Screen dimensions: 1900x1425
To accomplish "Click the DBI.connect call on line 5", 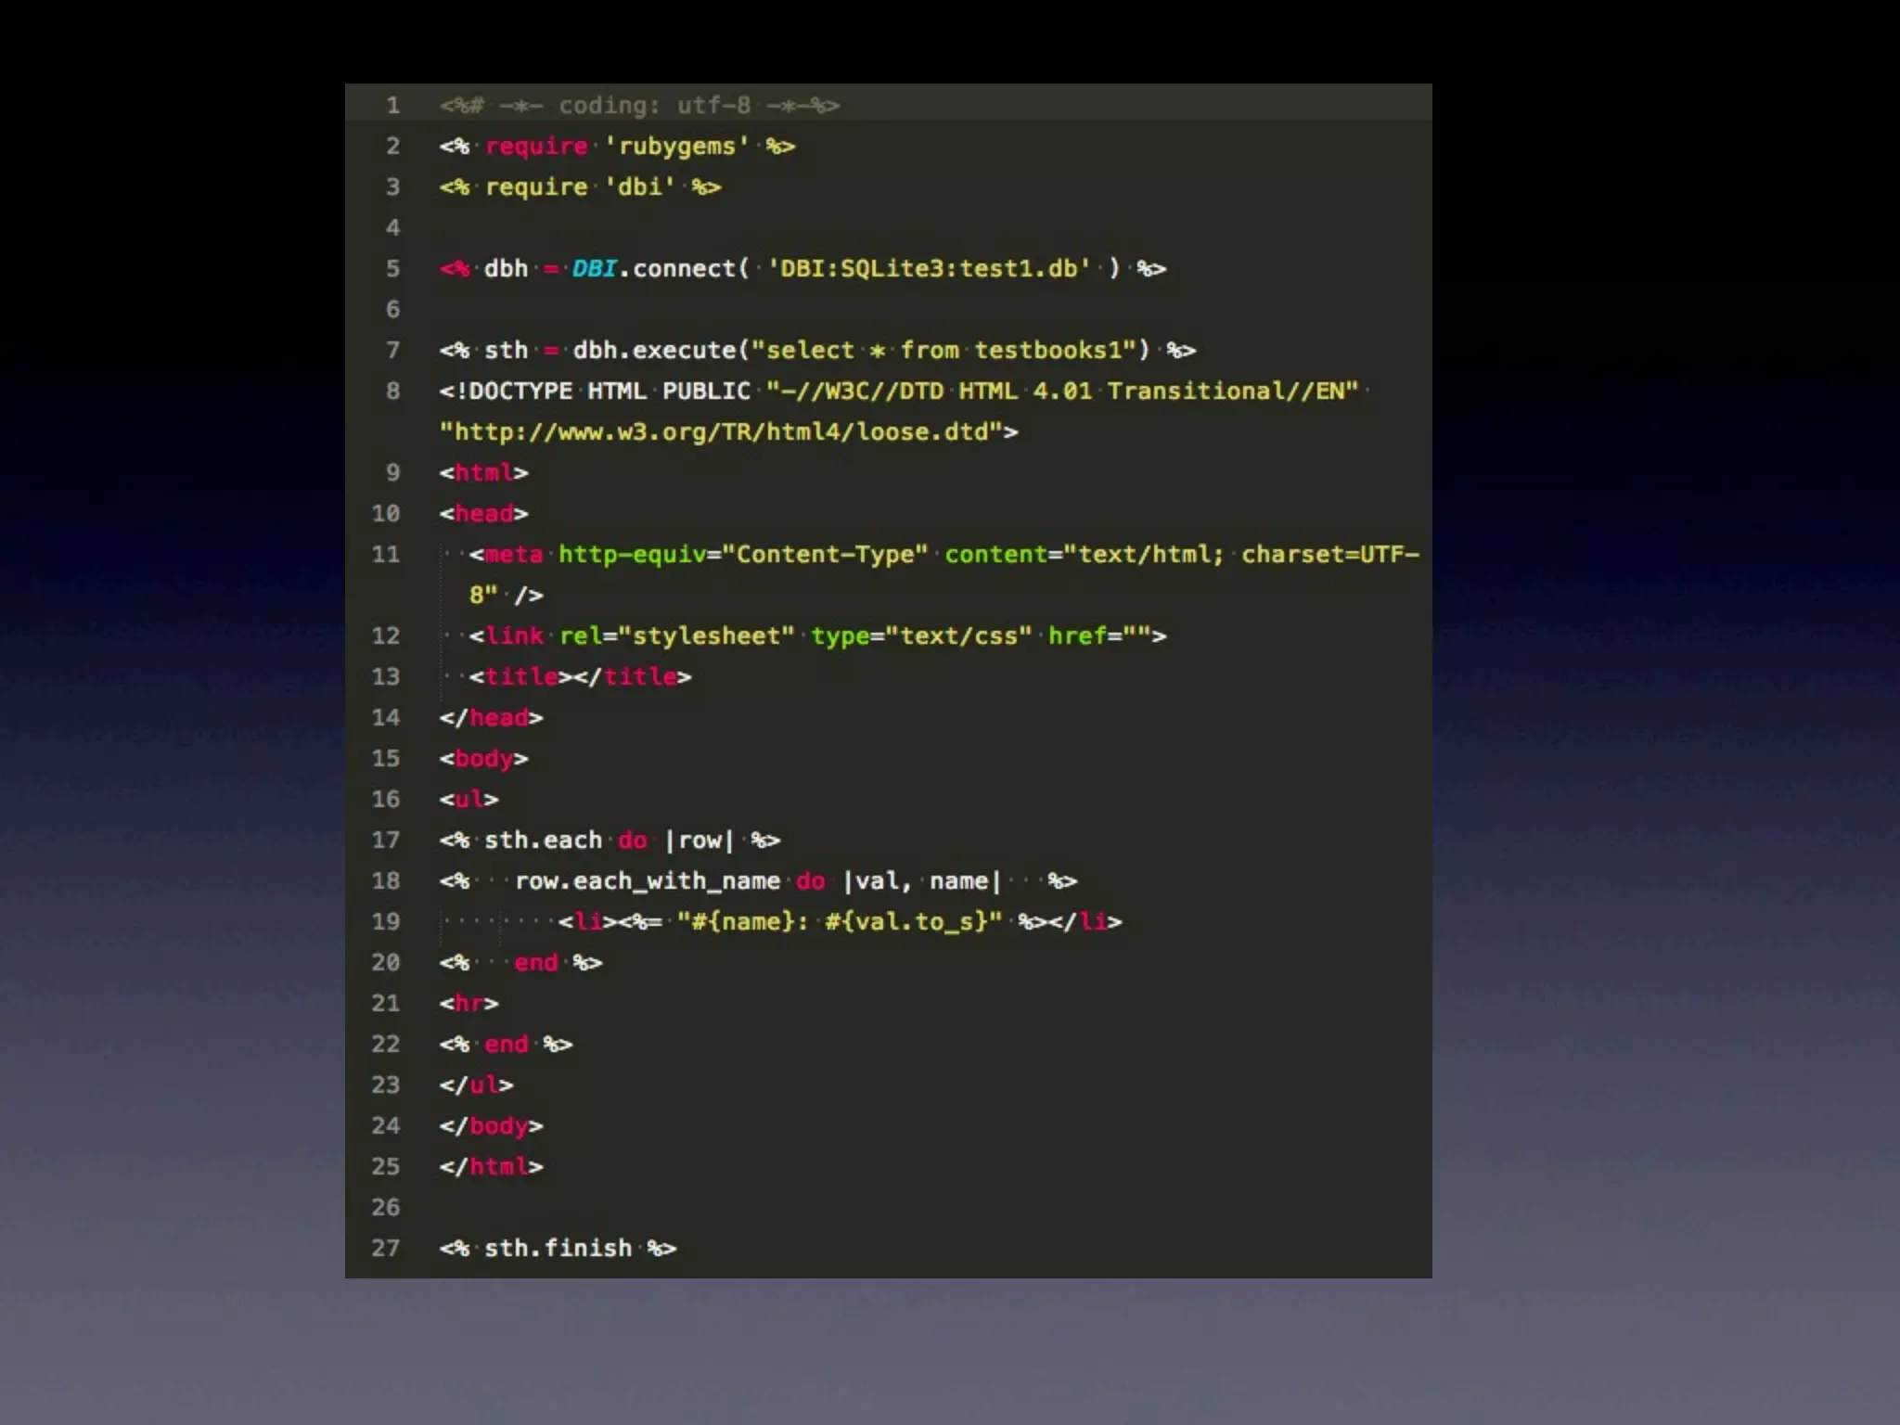I will (655, 269).
